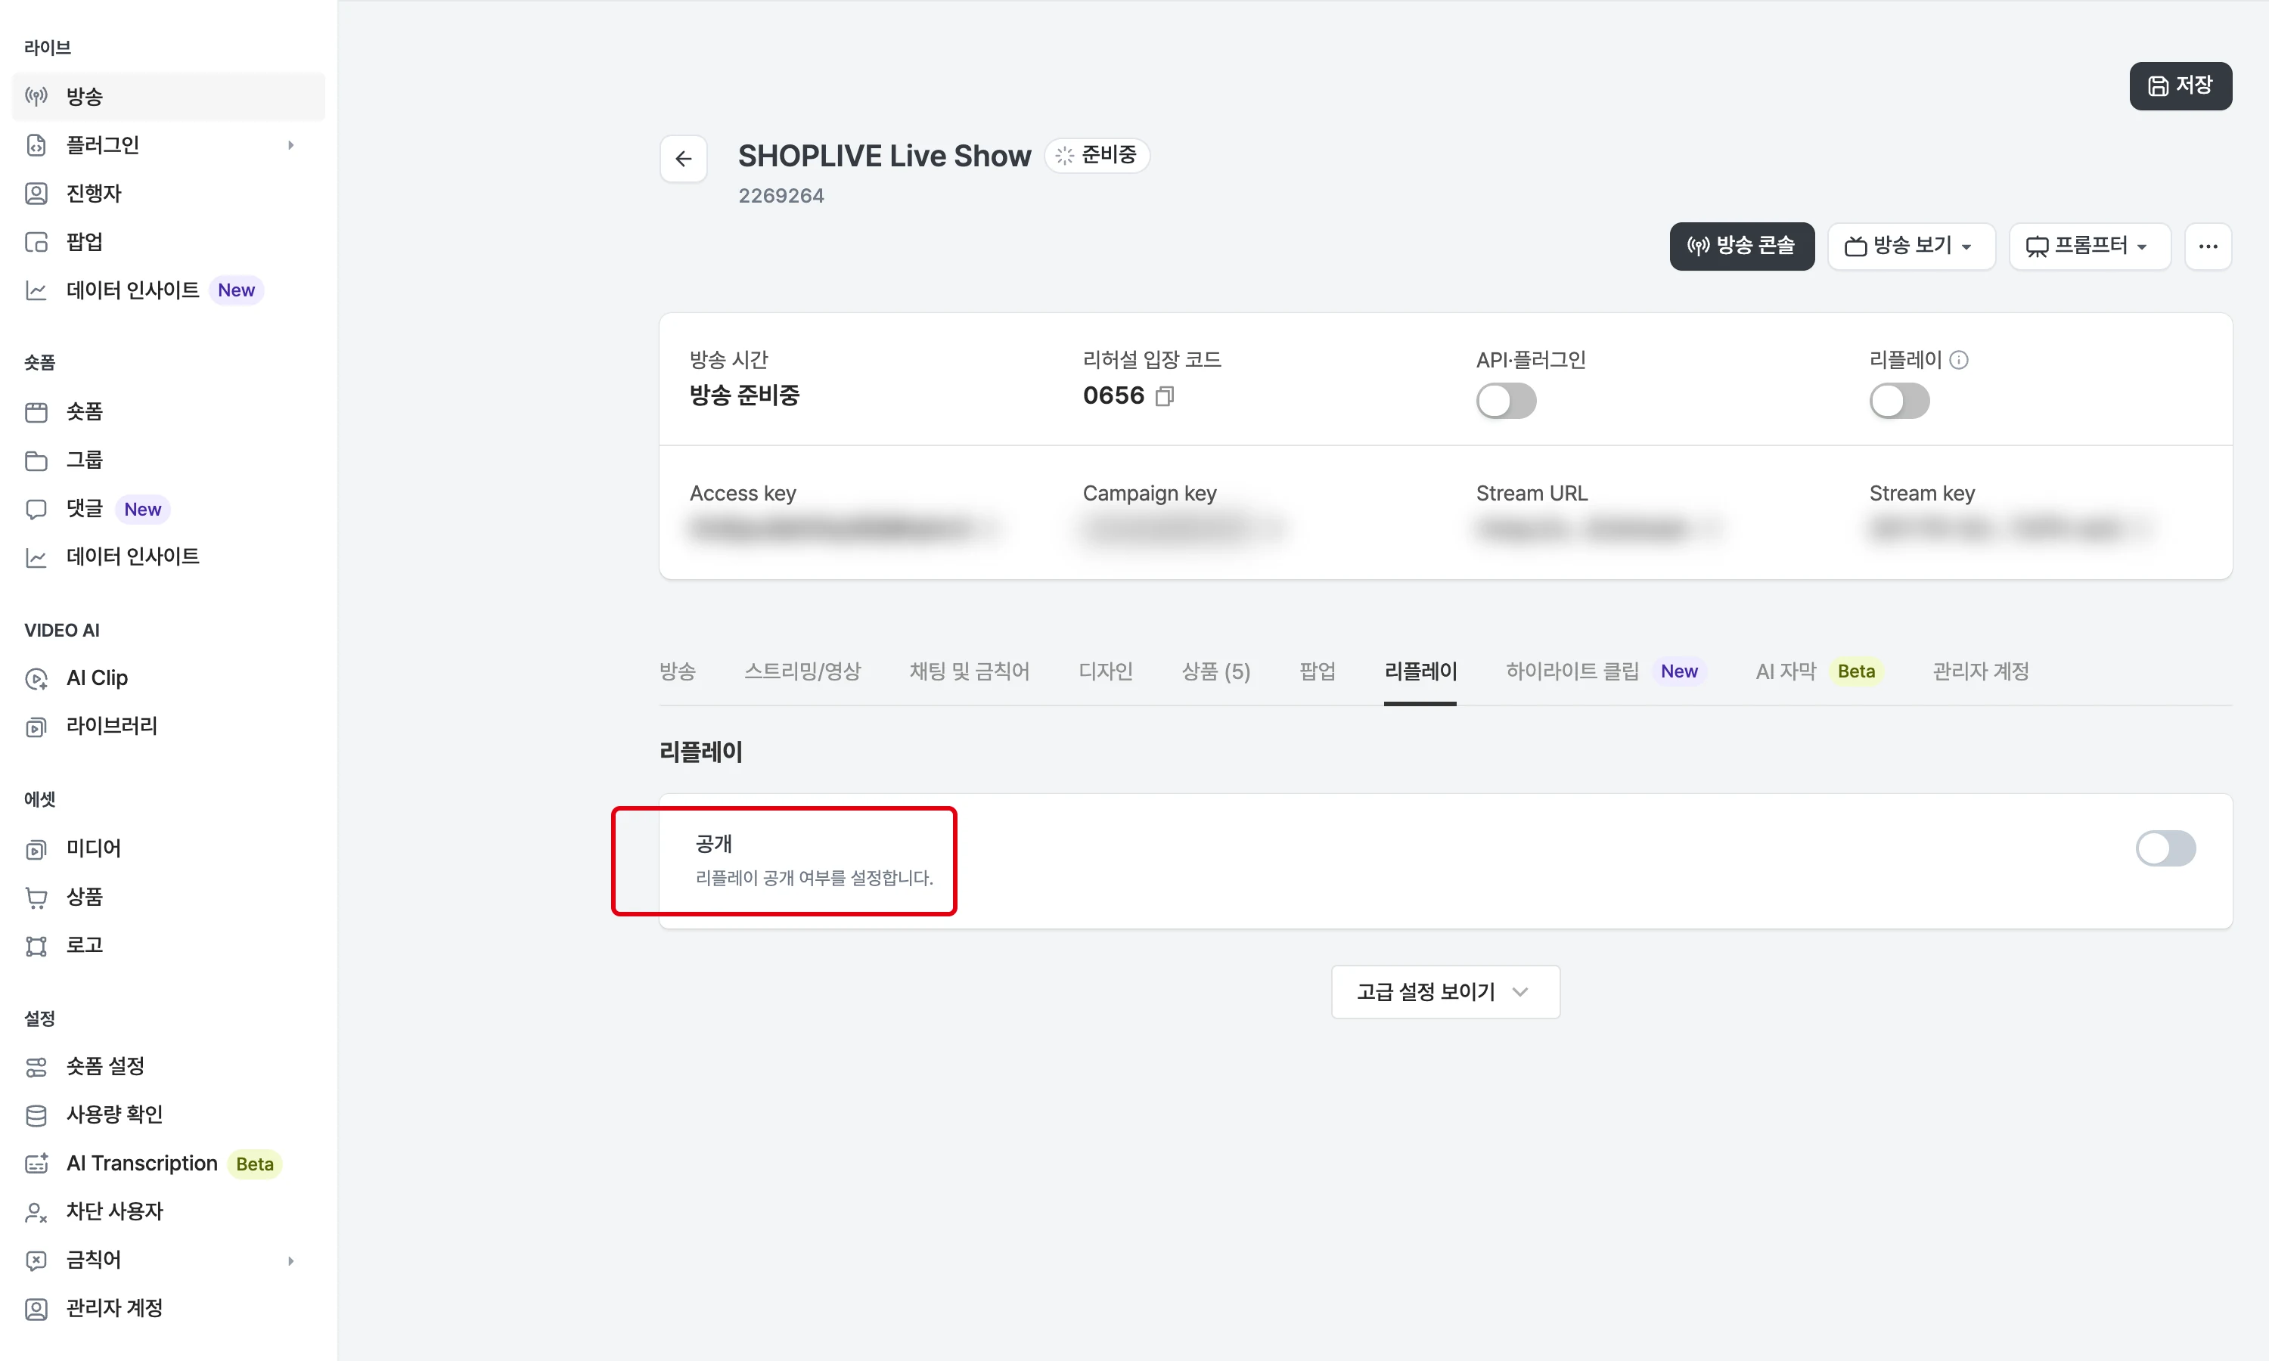
Task: Click the info icon next to 리플레이 header
Action: [1959, 359]
